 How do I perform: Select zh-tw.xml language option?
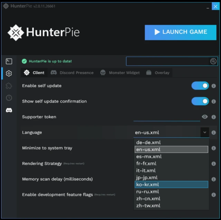pos(171,206)
